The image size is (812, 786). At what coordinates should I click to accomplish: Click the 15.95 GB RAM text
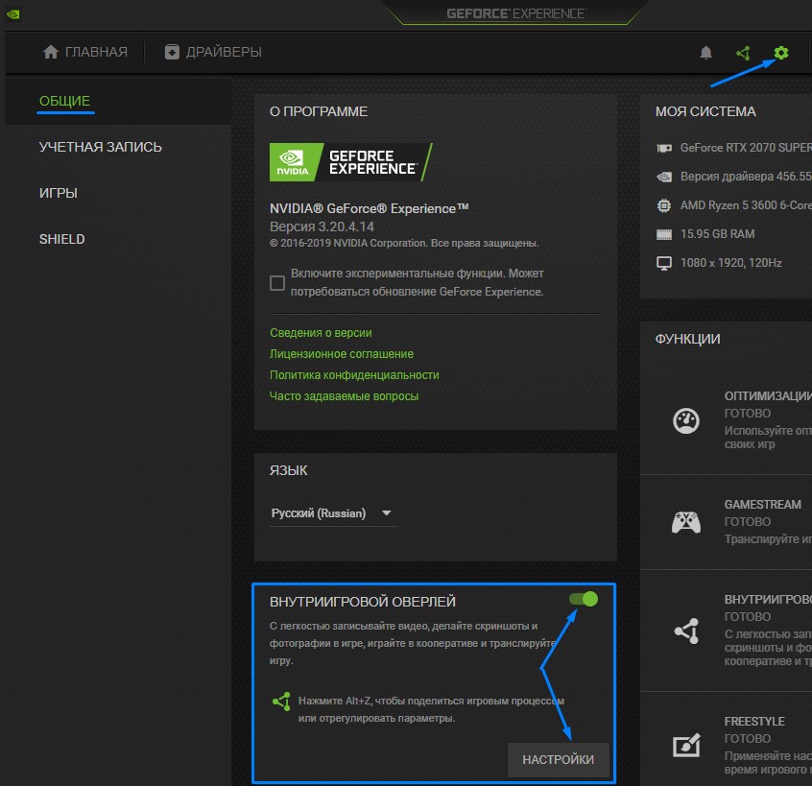[x=717, y=234]
